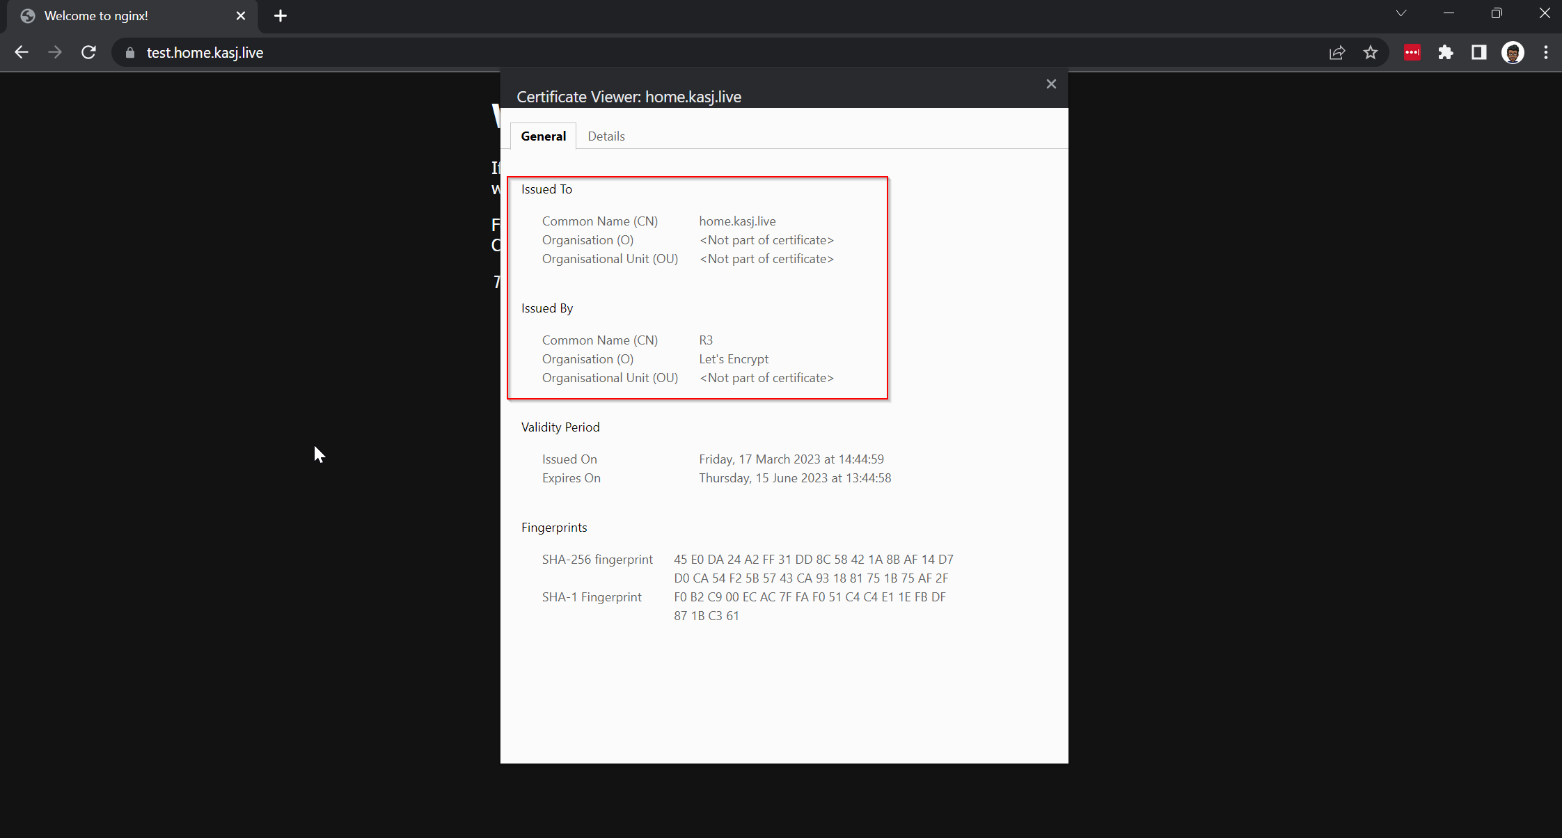This screenshot has height=838, width=1562.
Task: Open Chrome three-dot menu
Action: coord(1545,53)
